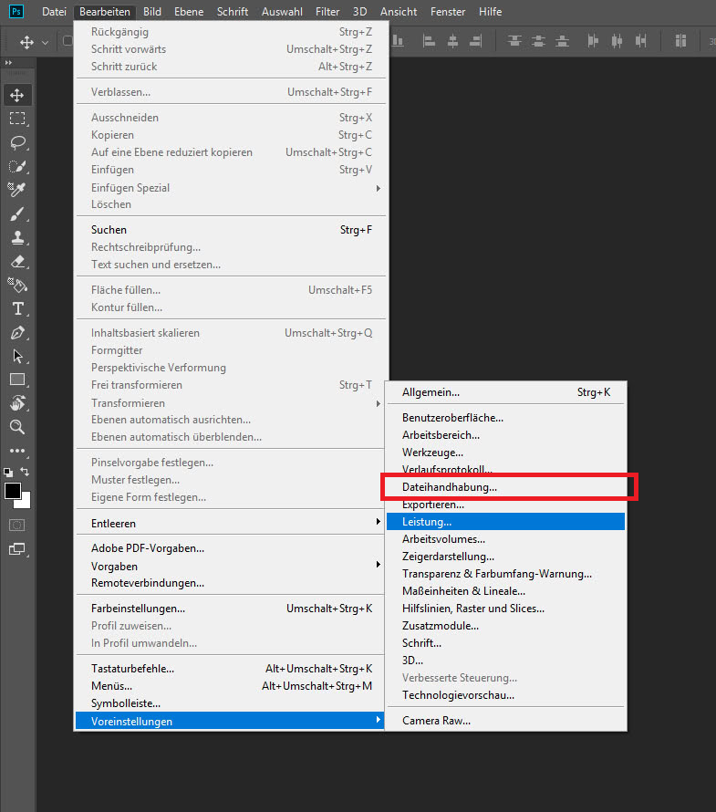Image resolution: width=716 pixels, height=812 pixels.
Task: Open Farbeinstellungen... dialog
Action: [x=231, y=608]
